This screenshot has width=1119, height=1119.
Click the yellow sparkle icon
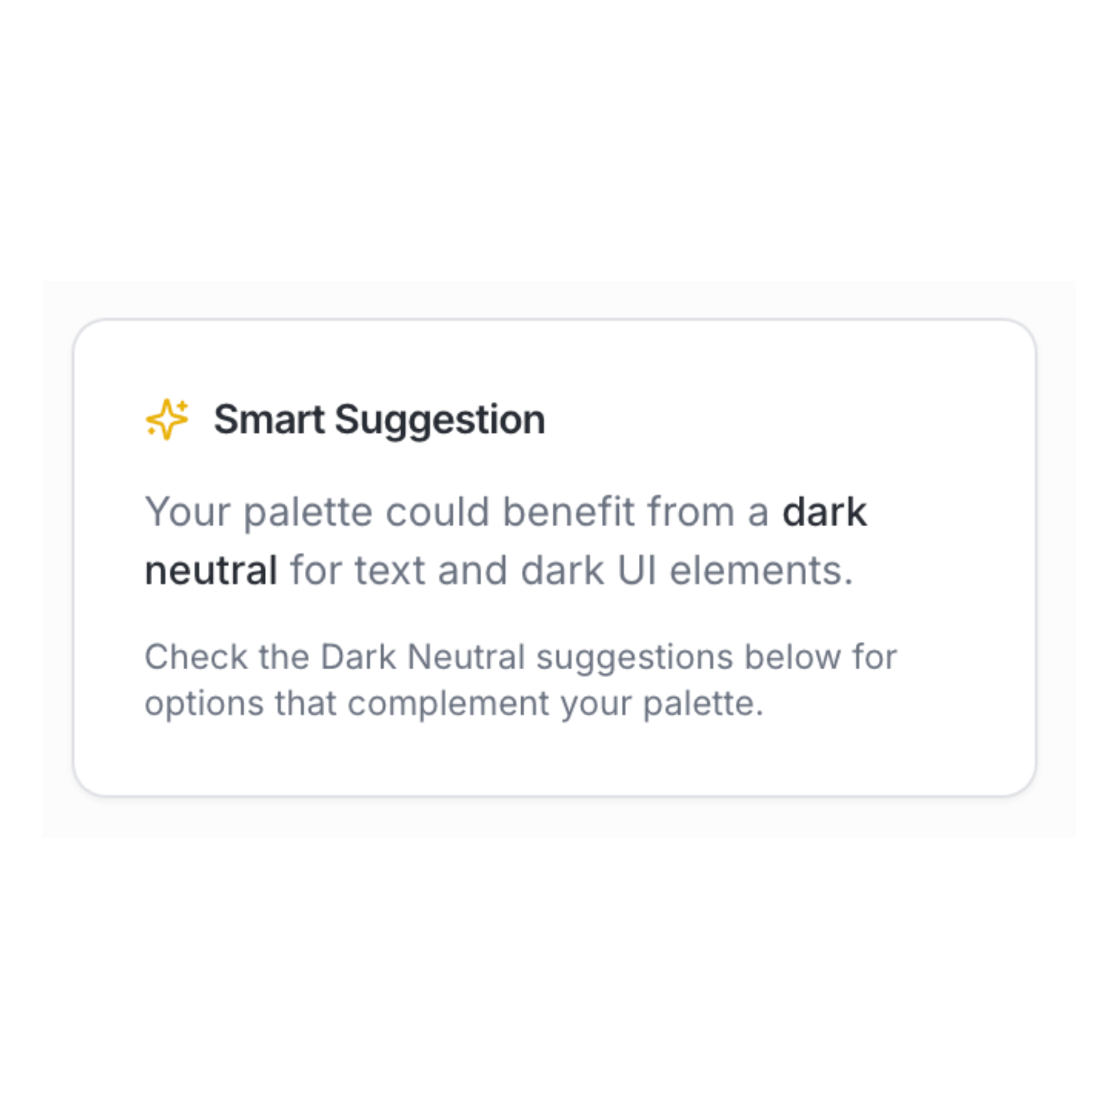pyautogui.click(x=167, y=419)
